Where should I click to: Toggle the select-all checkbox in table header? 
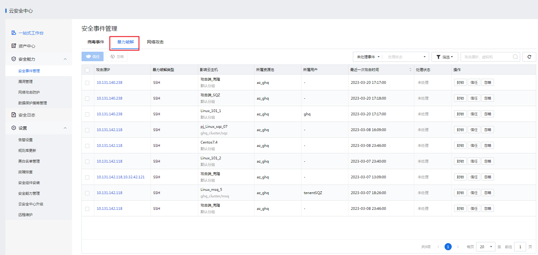coord(87,70)
